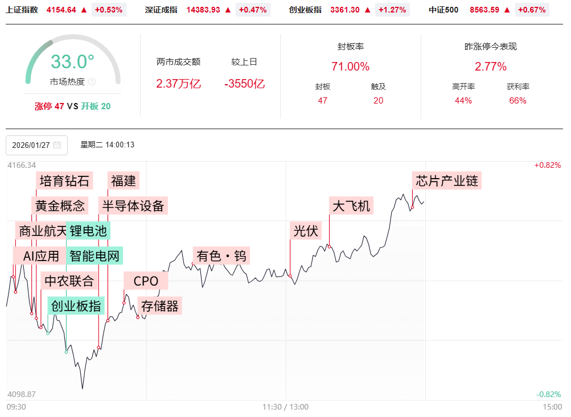This screenshot has width=571, height=417.
Task: Click the red up arrow next to 上证指数
Action: (x=84, y=10)
